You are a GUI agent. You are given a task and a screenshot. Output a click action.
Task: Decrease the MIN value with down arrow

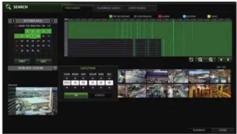coord(101,88)
